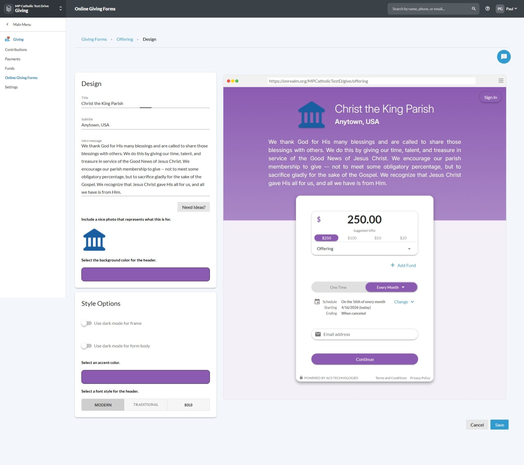This screenshot has height=465, width=524.
Task: Click the padlock icon by Powered By
Action: (301, 378)
